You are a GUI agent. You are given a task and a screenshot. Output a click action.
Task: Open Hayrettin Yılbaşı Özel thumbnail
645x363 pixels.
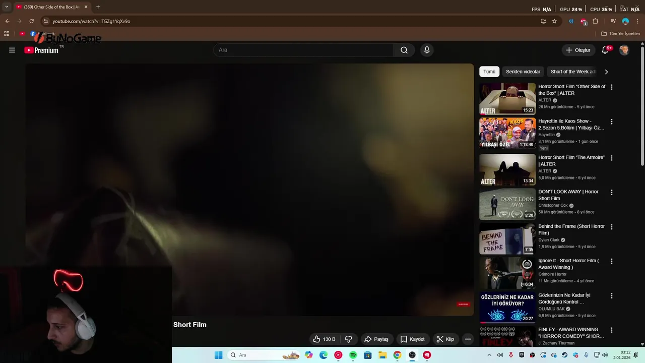click(507, 133)
